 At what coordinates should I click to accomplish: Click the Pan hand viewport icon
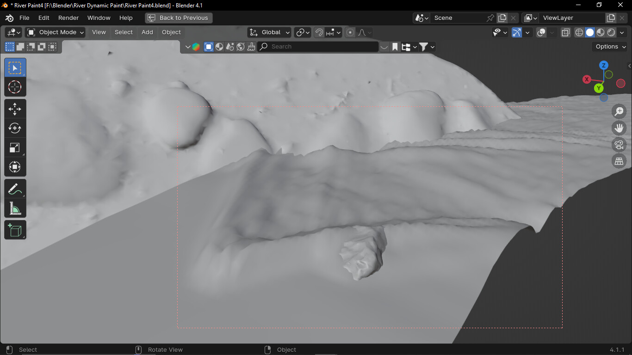(619, 128)
